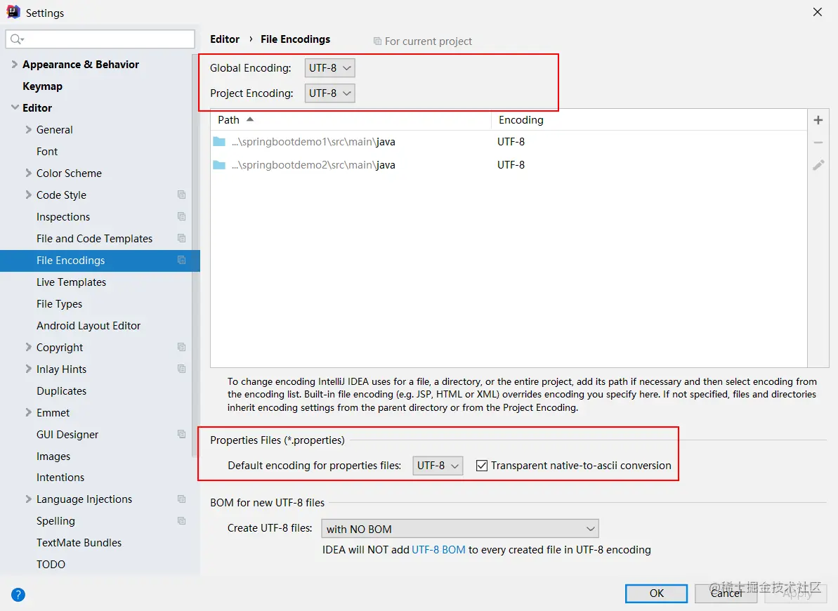The width and height of the screenshot is (838, 611).
Task: Click project-level icon beside GUI Designer
Action: pyautogui.click(x=182, y=434)
